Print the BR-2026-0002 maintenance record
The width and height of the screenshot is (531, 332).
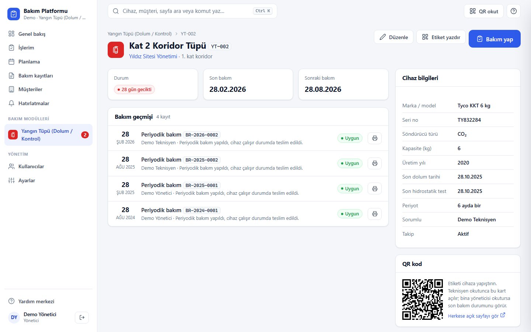coord(375,138)
